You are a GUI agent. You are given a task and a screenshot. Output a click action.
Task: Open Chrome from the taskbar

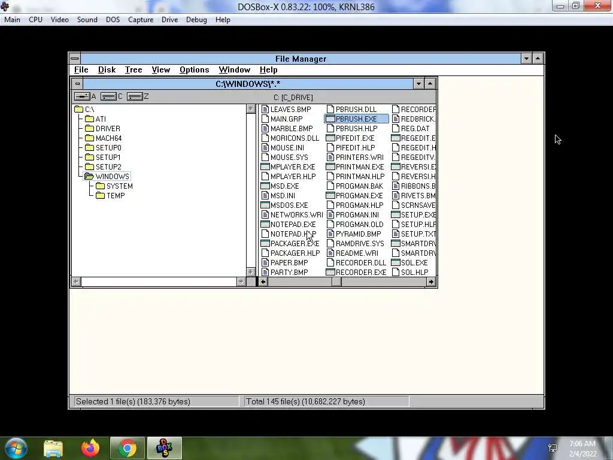127,448
